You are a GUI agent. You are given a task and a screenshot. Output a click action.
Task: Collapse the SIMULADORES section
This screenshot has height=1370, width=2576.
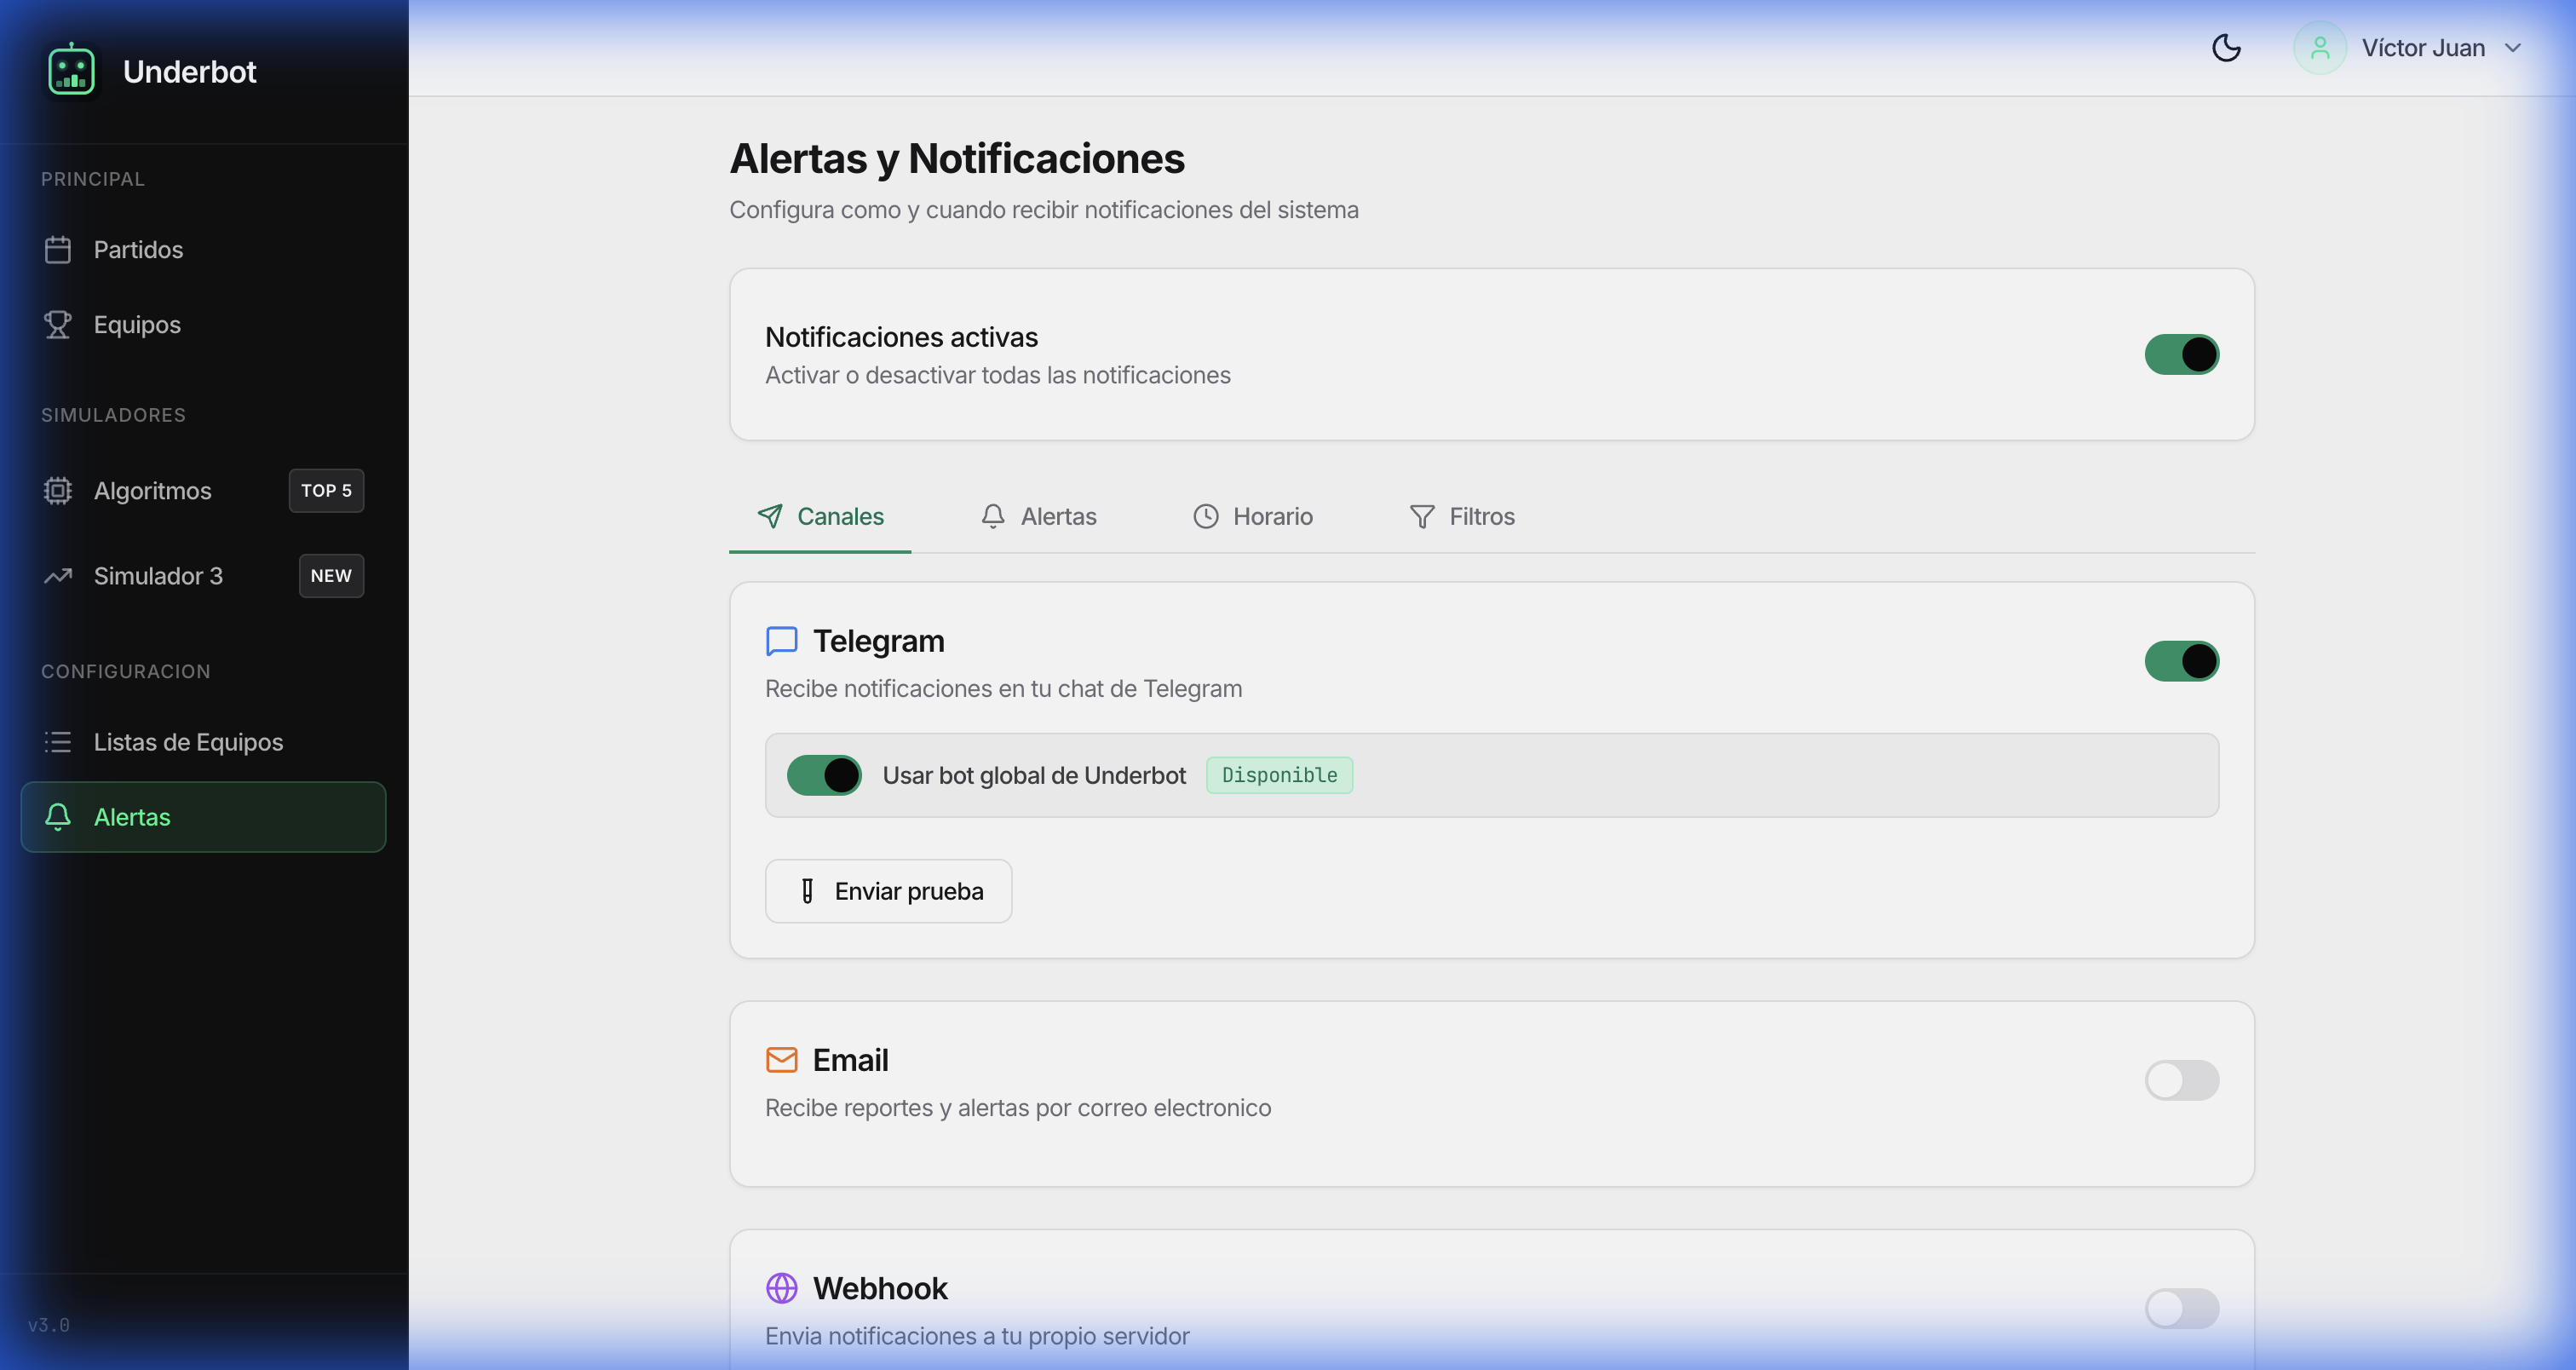point(113,414)
